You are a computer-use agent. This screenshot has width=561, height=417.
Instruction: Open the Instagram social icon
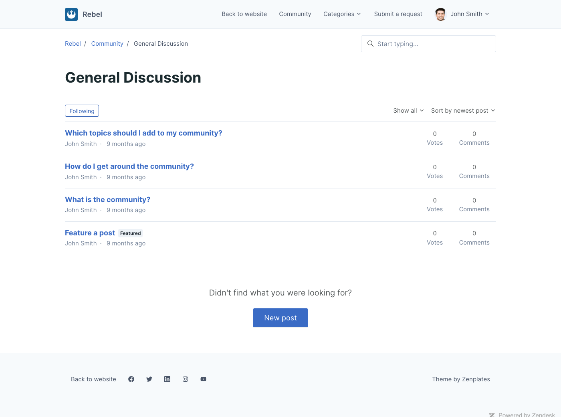tap(185, 379)
